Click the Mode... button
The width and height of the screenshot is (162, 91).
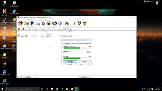[x=81, y=64]
